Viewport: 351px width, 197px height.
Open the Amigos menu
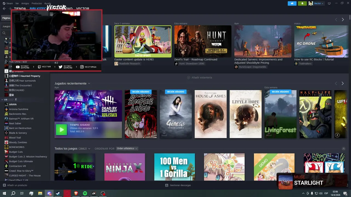pyautogui.click(x=25, y=3)
